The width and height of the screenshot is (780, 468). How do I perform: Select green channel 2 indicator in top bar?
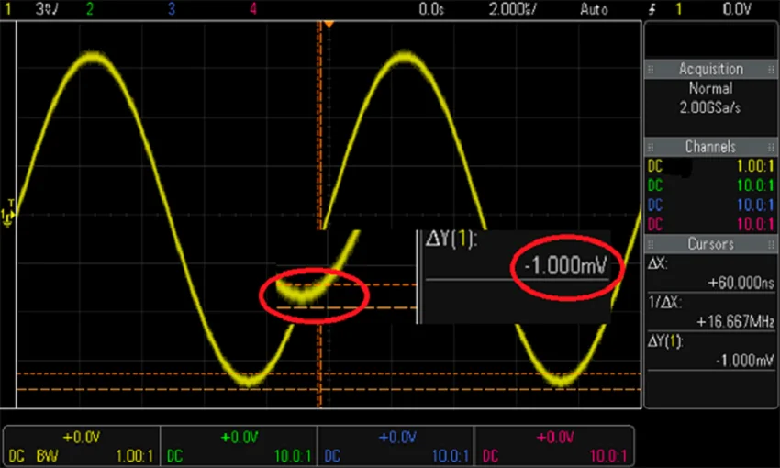tap(89, 9)
